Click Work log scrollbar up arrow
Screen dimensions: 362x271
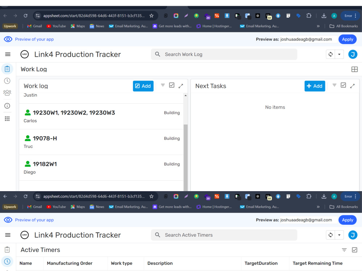[186, 95]
